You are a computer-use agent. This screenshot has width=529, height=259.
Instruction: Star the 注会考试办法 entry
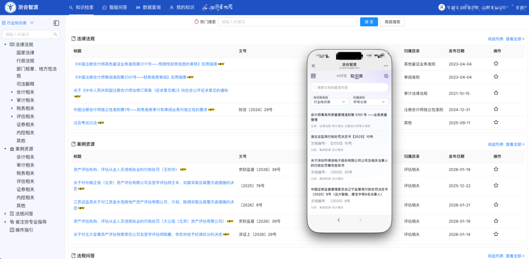(x=496, y=123)
